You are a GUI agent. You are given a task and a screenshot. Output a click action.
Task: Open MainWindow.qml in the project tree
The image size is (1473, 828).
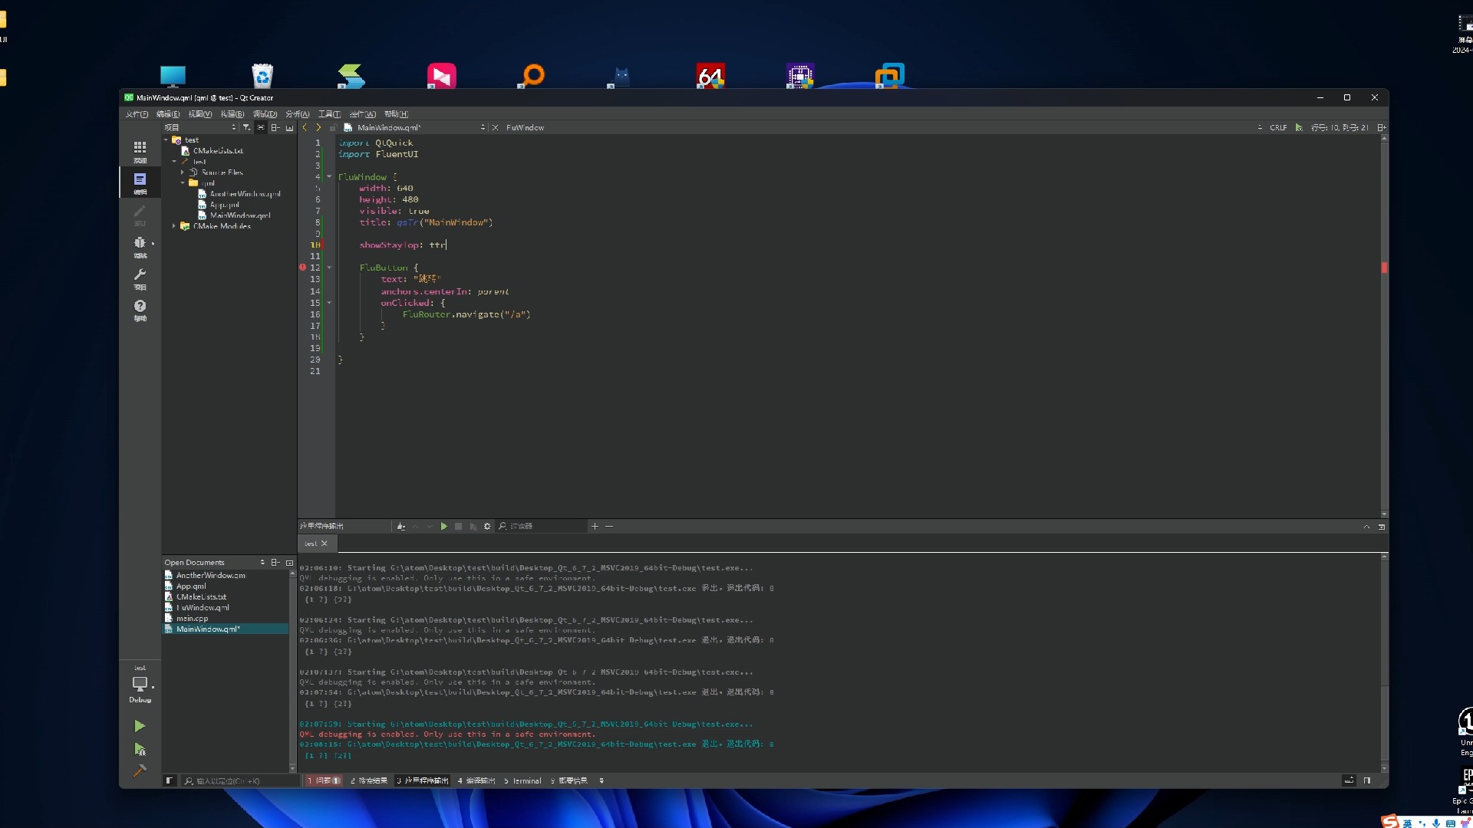pyautogui.click(x=240, y=215)
